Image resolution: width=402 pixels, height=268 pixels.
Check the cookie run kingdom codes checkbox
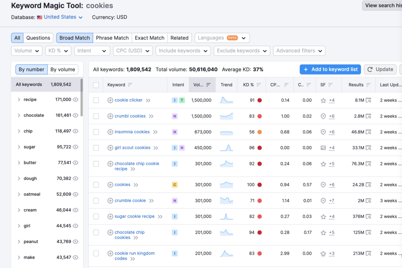tap(96, 254)
